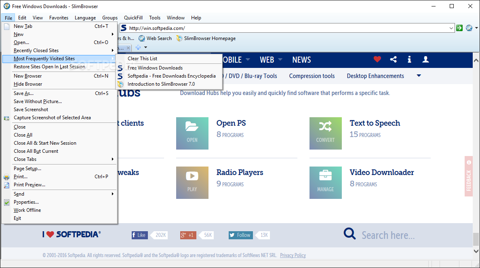
Task: Click the NEWS navigation link
Action: click(301, 60)
